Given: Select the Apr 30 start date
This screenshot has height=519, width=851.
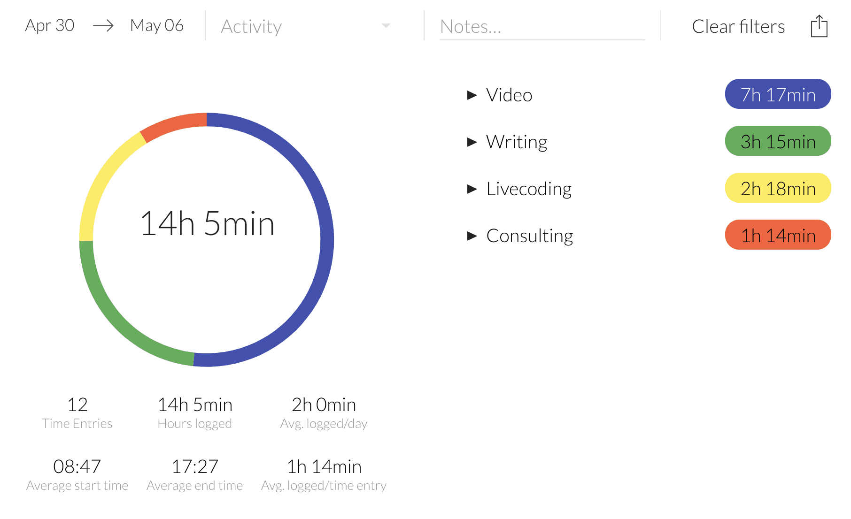Looking at the screenshot, I should pyautogui.click(x=50, y=25).
